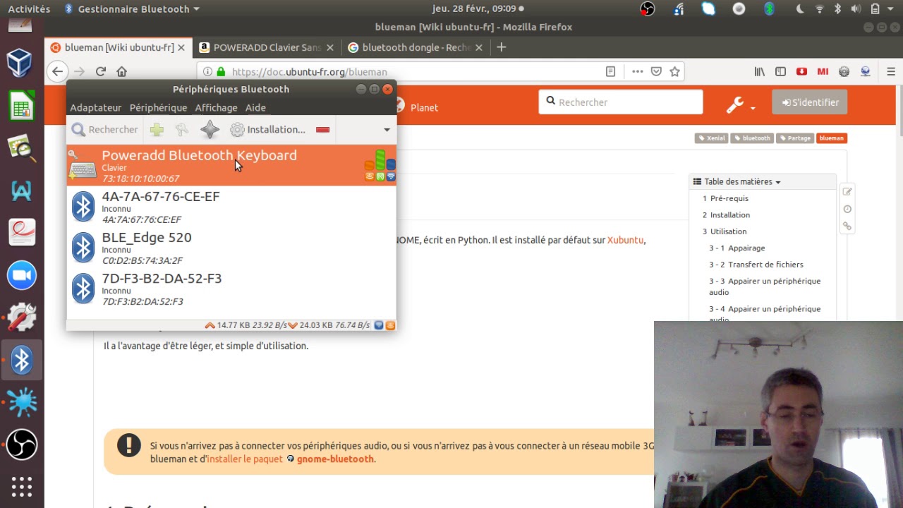Image resolution: width=903 pixels, height=508 pixels.
Task: Open the Aide menu
Action: pos(255,108)
